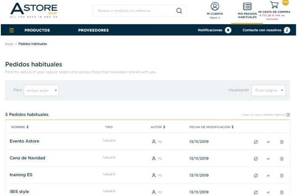
Task: Go to Inicio breadcrumb link
Action: coord(9,44)
